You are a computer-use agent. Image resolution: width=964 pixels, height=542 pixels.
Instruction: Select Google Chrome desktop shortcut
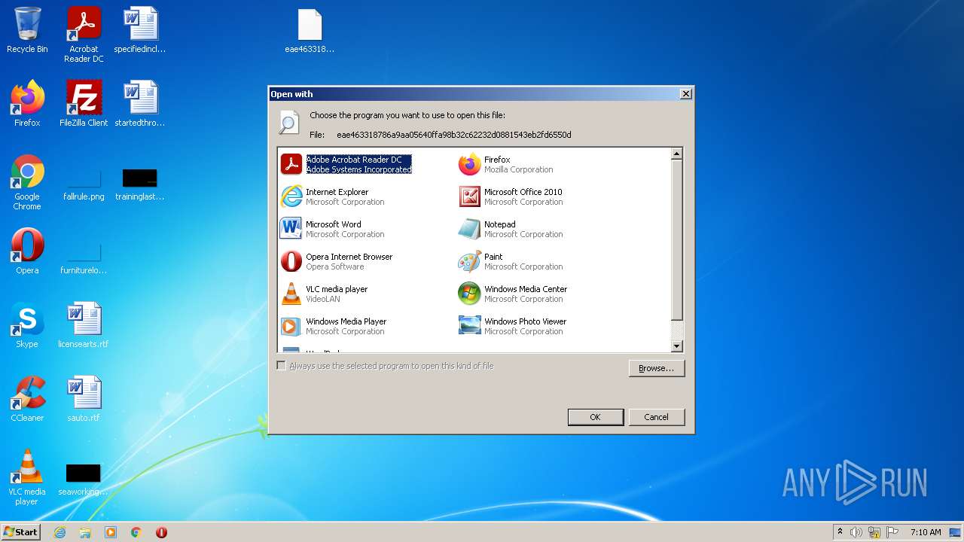27,182
